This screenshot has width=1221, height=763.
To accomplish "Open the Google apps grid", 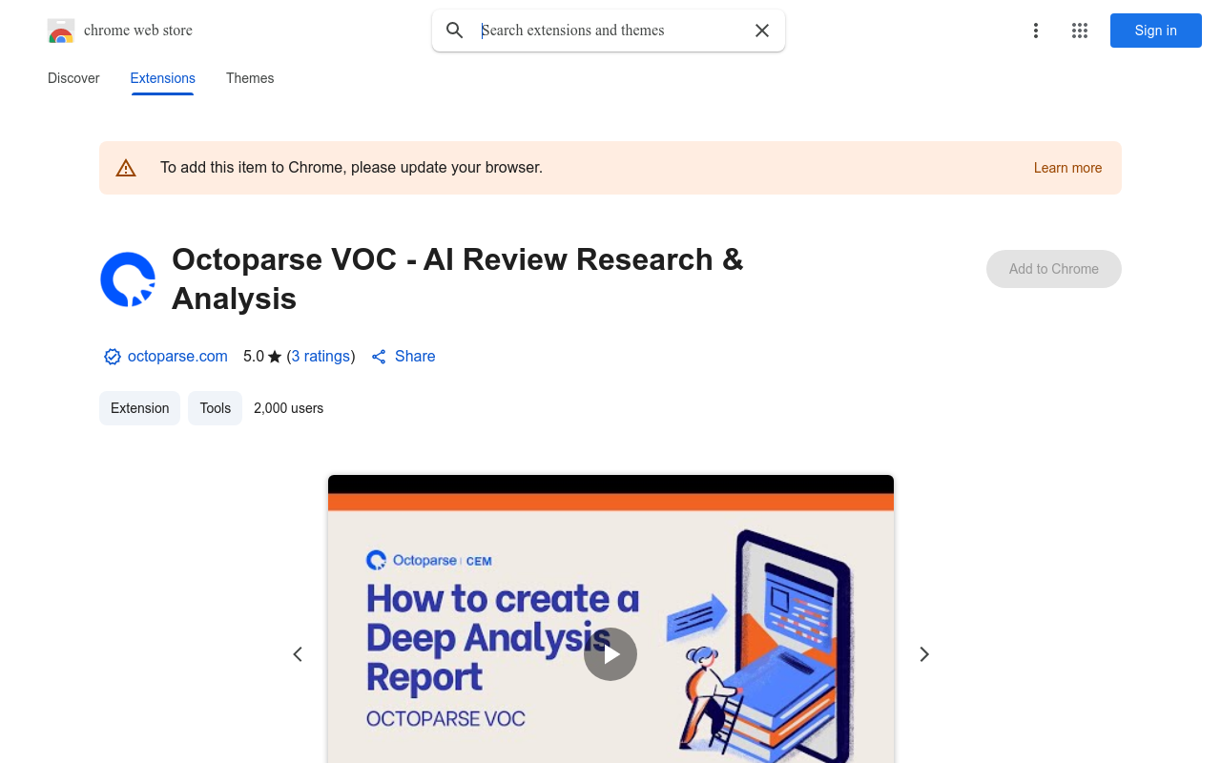I will (x=1080, y=31).
